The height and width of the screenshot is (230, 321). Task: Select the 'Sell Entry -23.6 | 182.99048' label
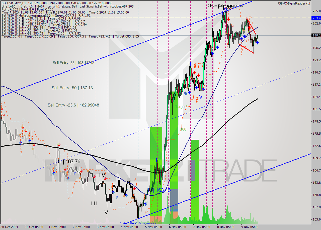73,105
